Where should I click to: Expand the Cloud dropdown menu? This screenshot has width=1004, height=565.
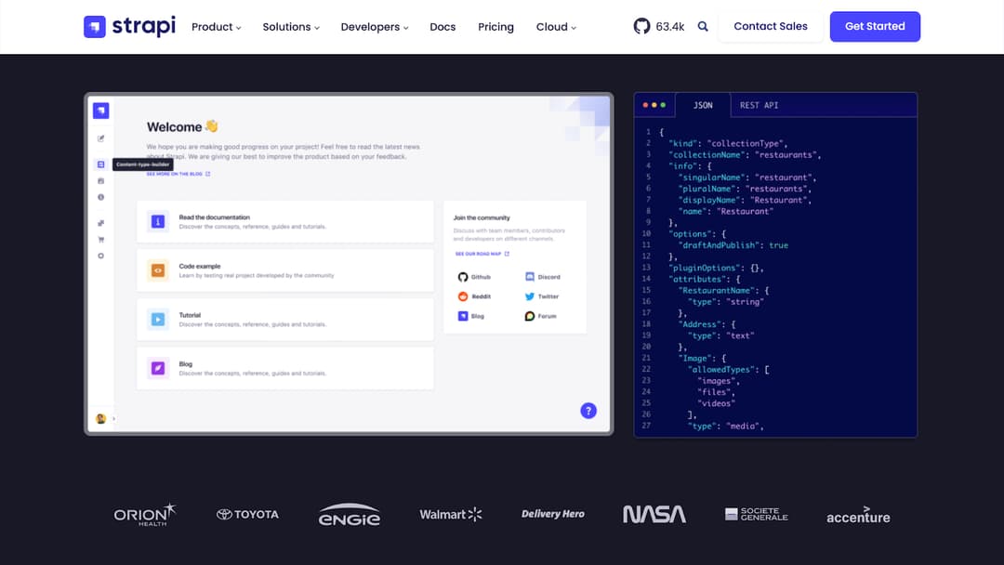point(556,27)
